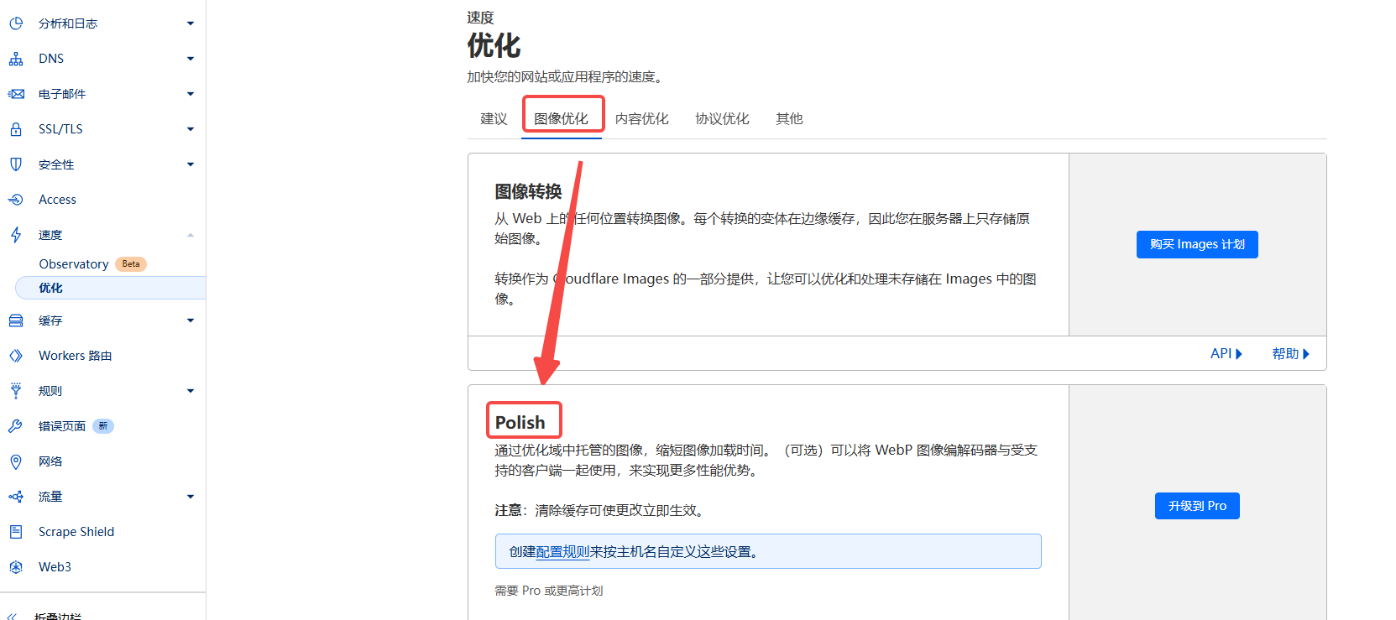This screenshot has height=620, width=1396.
Task: Click the 优化 page title
Action: (x=494, y=46)
